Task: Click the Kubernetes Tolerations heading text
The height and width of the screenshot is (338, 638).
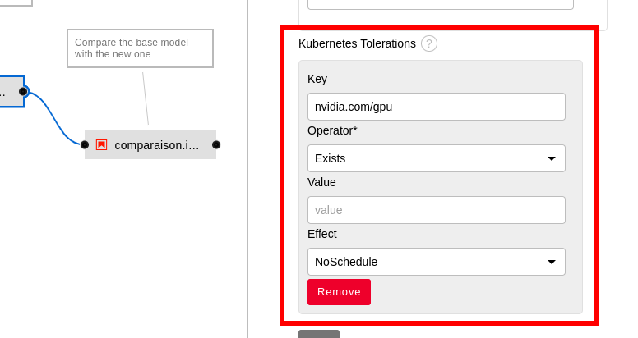Action: [x=357, y=43]
